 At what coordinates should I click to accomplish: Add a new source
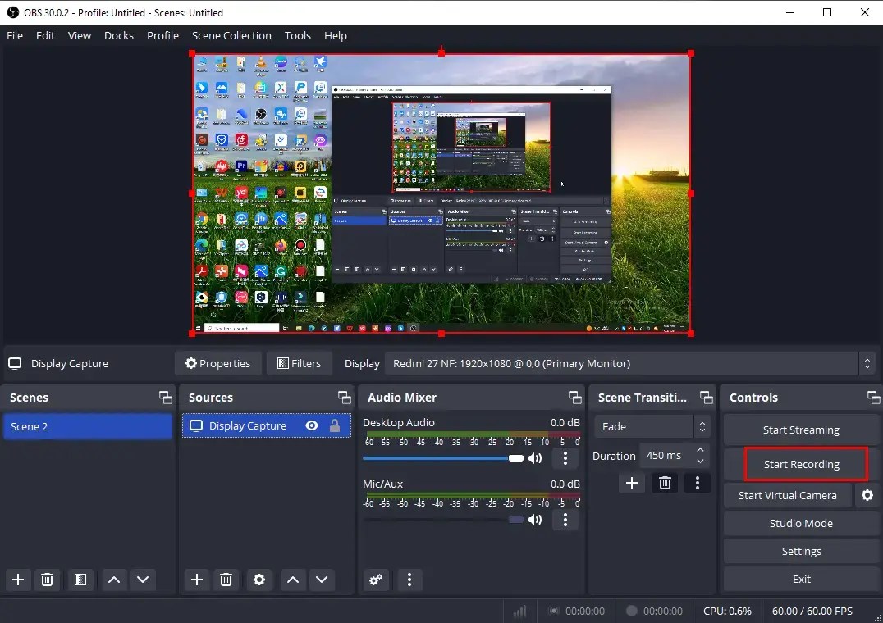(196, 580)
